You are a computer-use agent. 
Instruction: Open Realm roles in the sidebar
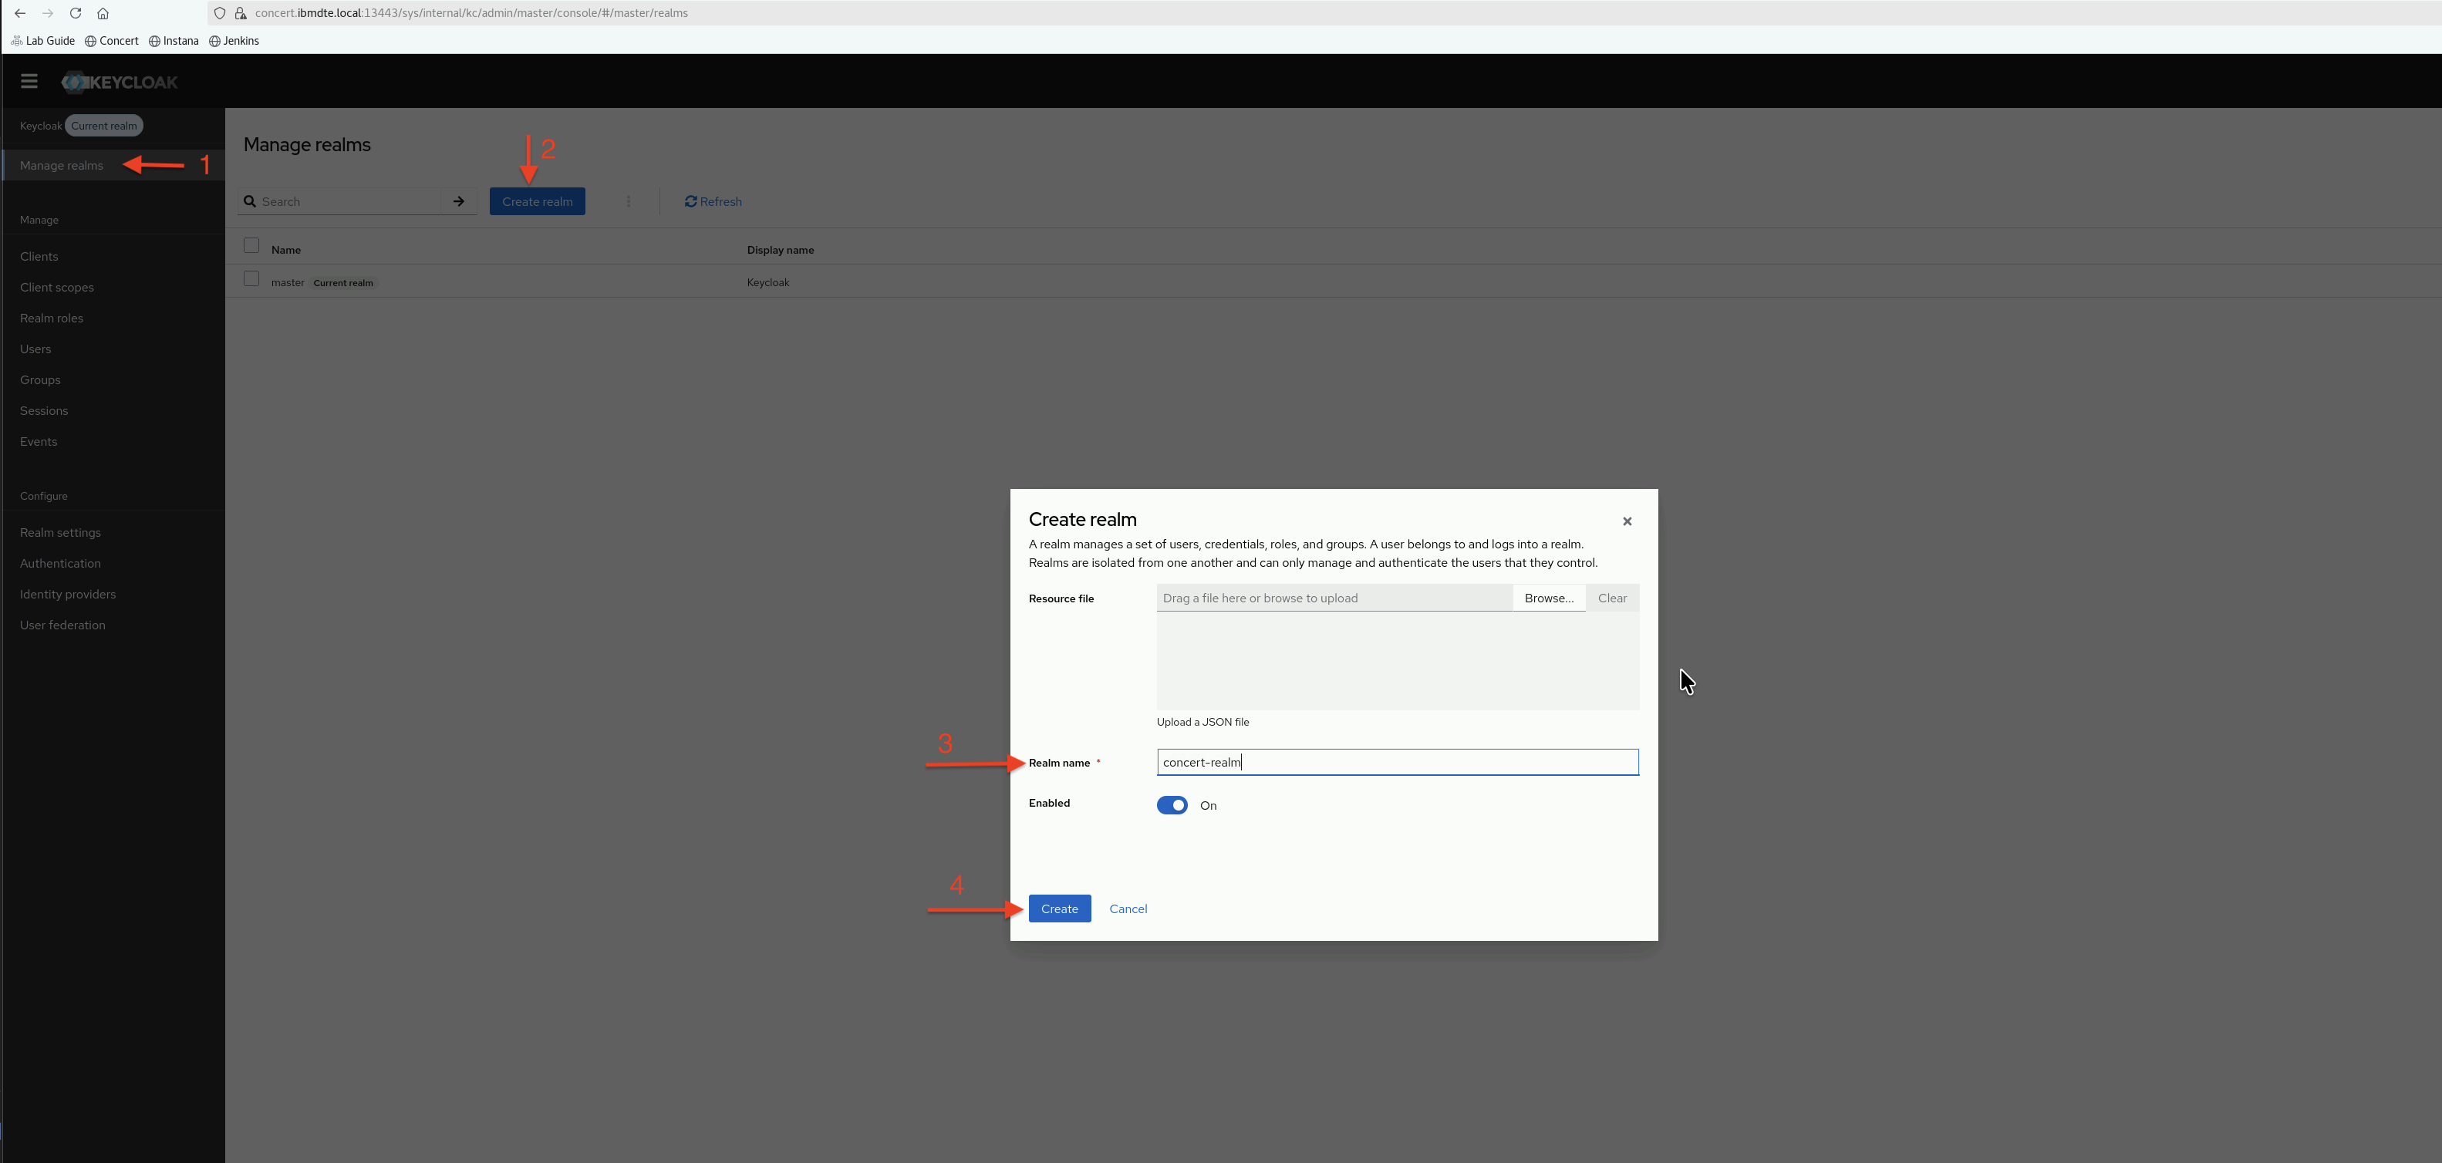pos(51,319)
